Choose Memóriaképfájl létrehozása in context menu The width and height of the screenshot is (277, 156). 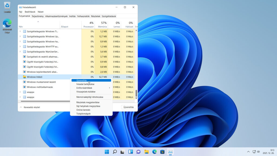click(91, 97)
